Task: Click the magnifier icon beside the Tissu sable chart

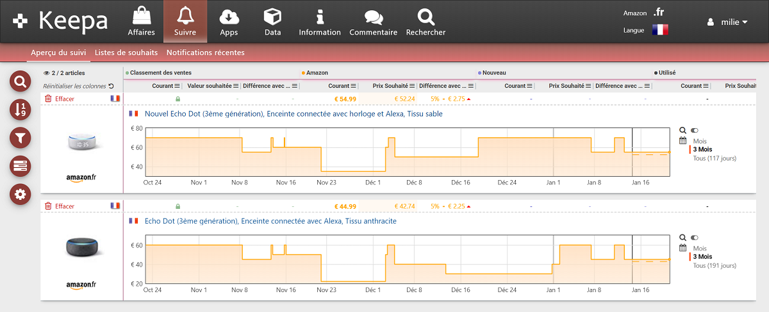Action: pyautogui.click(x=682, y=131)
